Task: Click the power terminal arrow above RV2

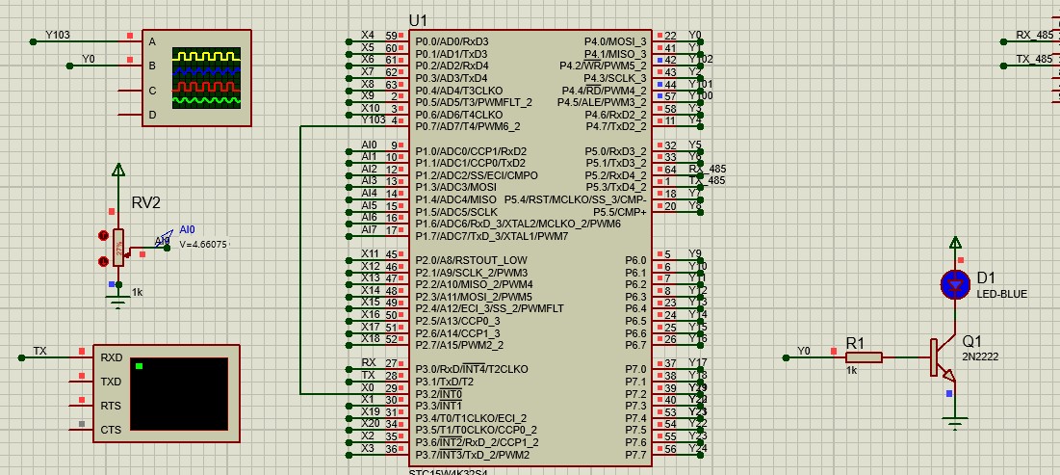Action: pos(118,170)
